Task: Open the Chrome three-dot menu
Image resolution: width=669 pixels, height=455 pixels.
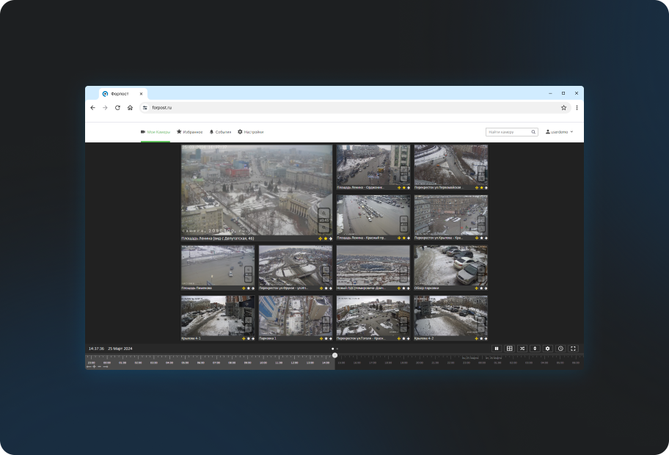Action: coord(577,107)
